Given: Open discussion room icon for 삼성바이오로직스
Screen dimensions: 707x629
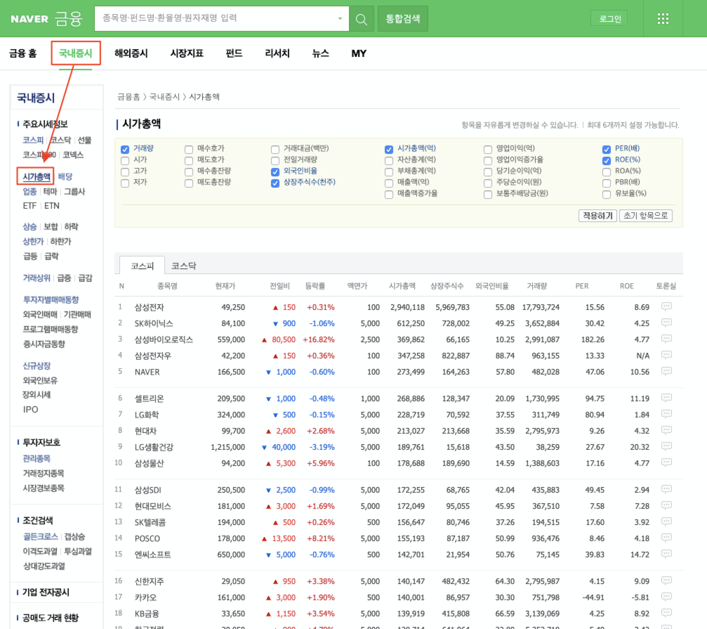Looking at the screenshot, I should click(666, 339).
